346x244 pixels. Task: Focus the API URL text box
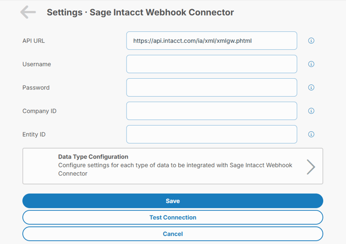click(211, 41)
